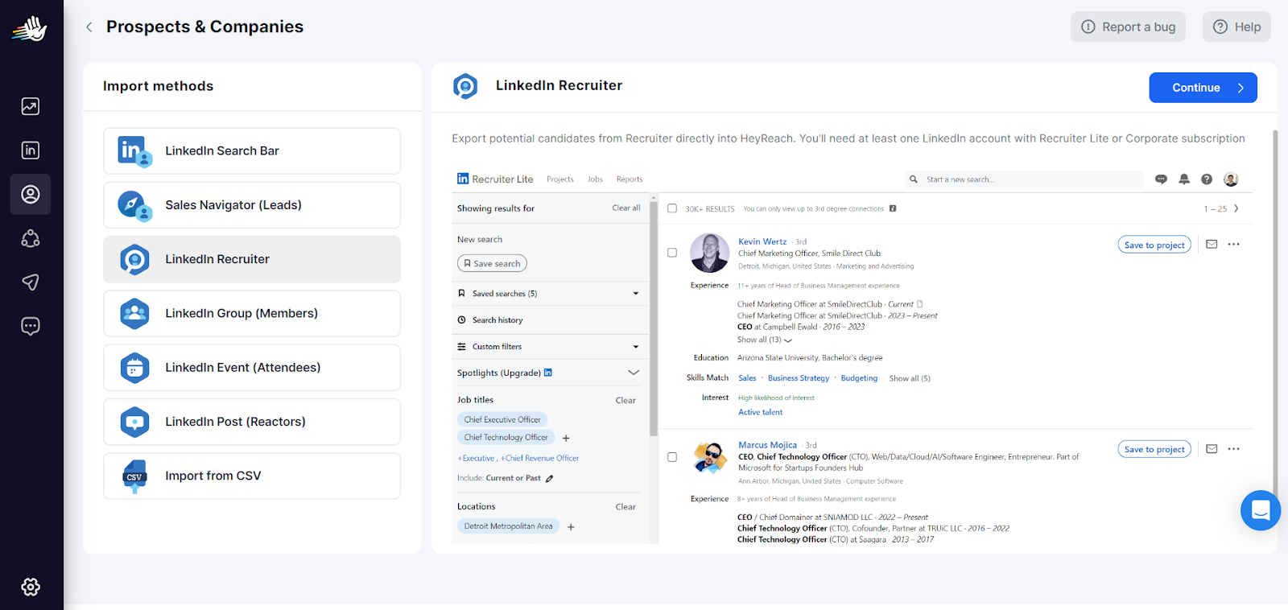1288x610 pixels.
Task: Expand the Spotlights (Upgrade) section
Action: pos(634,373)
